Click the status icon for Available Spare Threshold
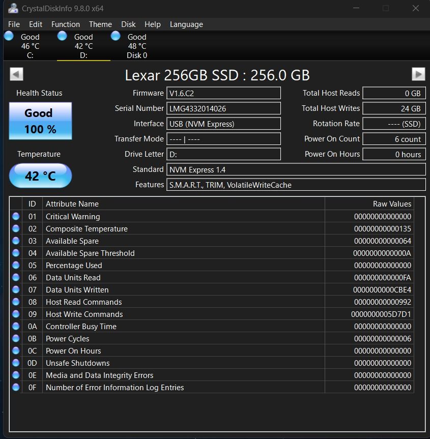The width and height of the screenshot is (430, 439). (x=16, y=253)
